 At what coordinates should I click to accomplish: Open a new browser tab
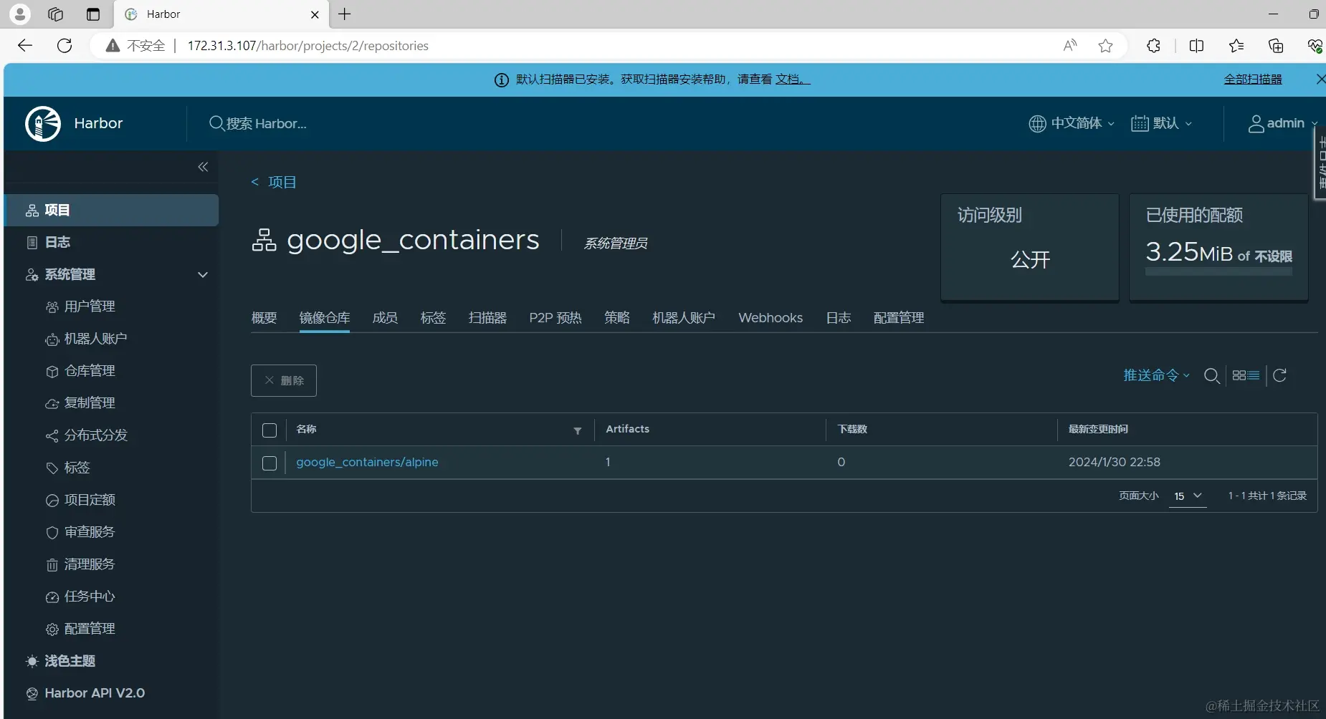pyautogui.click(x=345, y=14)
